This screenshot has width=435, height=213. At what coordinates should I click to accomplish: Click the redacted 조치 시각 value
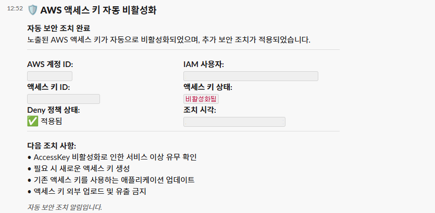tap(234, 122)
